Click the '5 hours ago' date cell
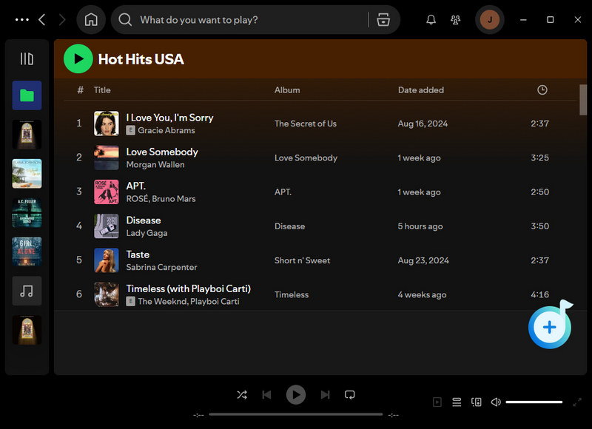592x429 pixels. pos(420,226)
